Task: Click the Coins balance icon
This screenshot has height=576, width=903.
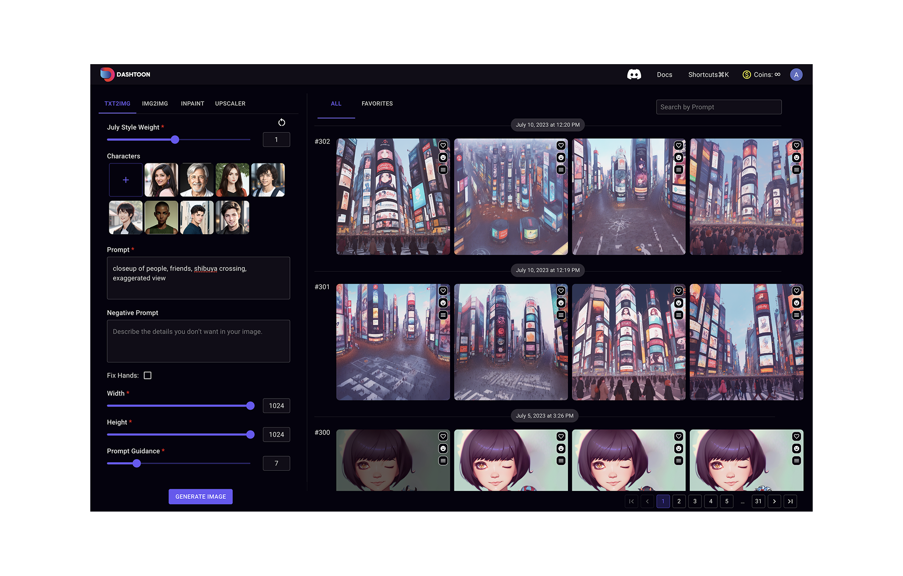Action: (x=746, y=75)
